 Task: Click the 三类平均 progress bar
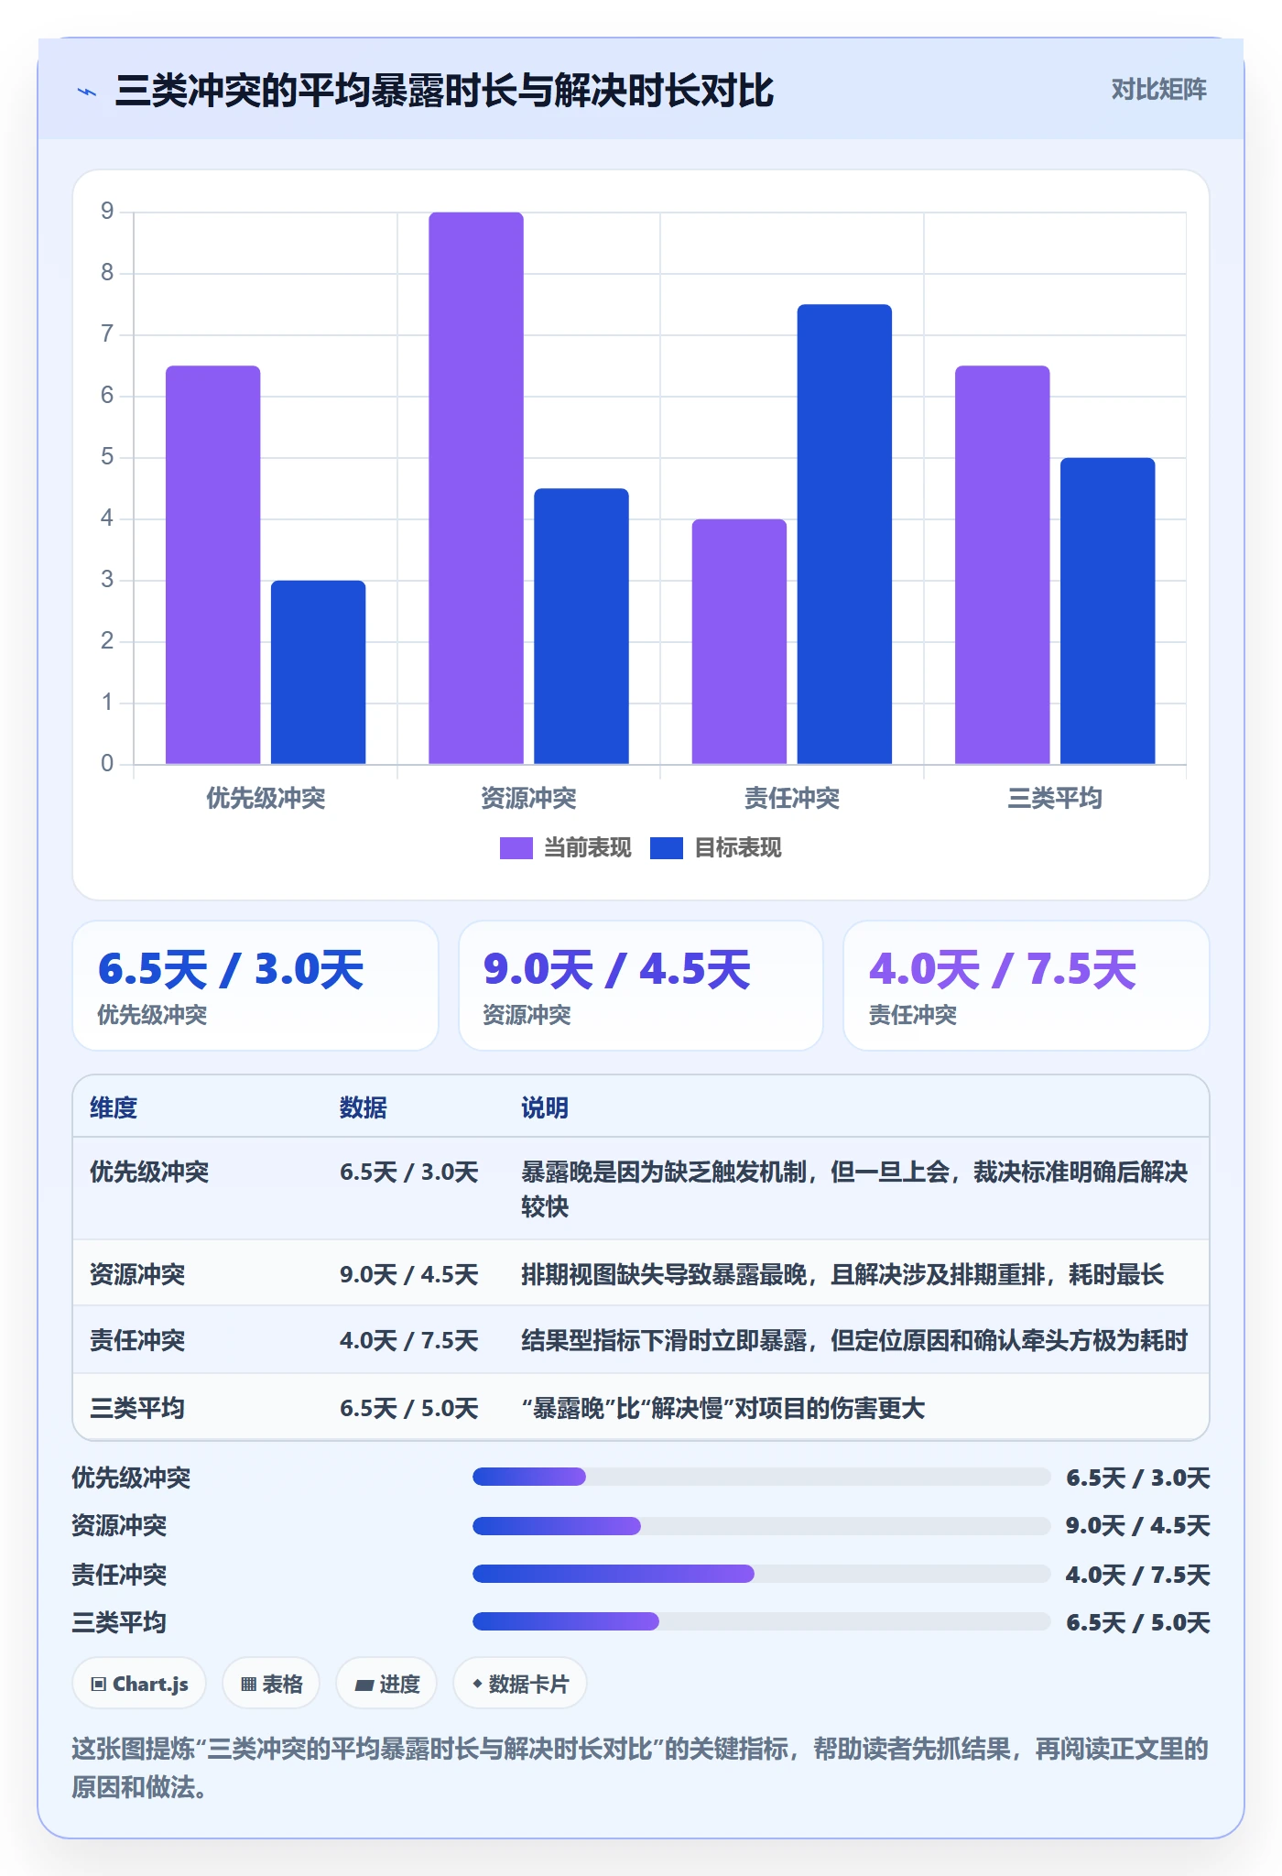point(761,1621)
